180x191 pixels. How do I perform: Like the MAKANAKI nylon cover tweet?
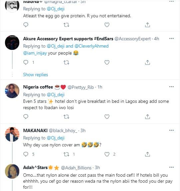107,154
